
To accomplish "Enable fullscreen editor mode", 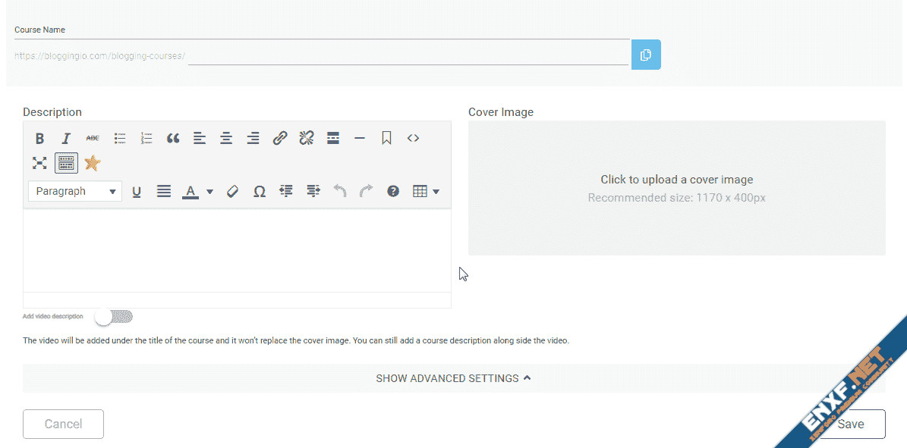I will 39,163.
